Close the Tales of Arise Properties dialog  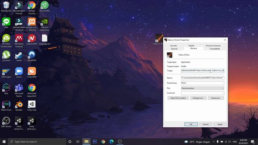tap(225, 40)
